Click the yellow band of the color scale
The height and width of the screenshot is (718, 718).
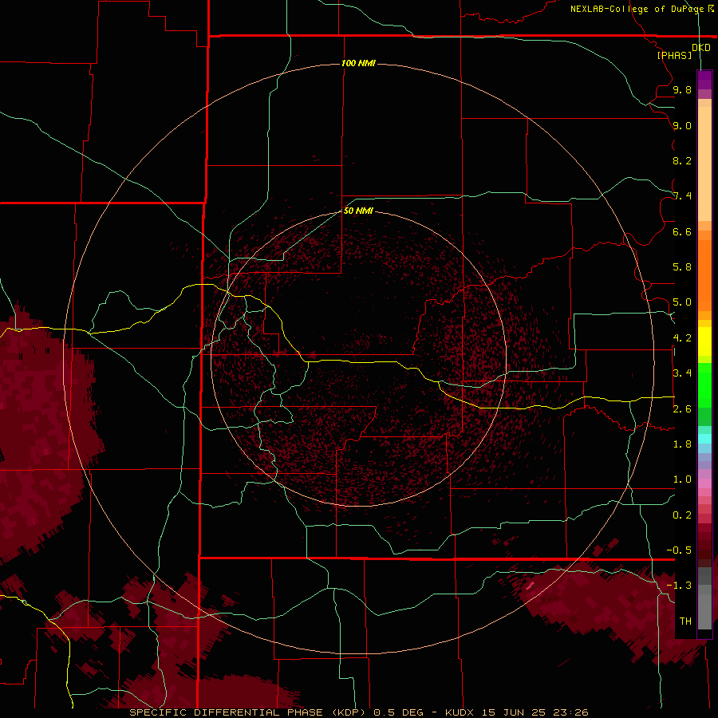tap(704, 341)
